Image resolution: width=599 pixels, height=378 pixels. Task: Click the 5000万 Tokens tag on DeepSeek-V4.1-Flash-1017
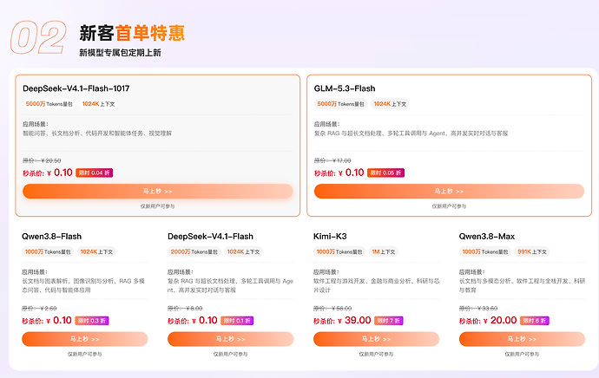[49, 104]
